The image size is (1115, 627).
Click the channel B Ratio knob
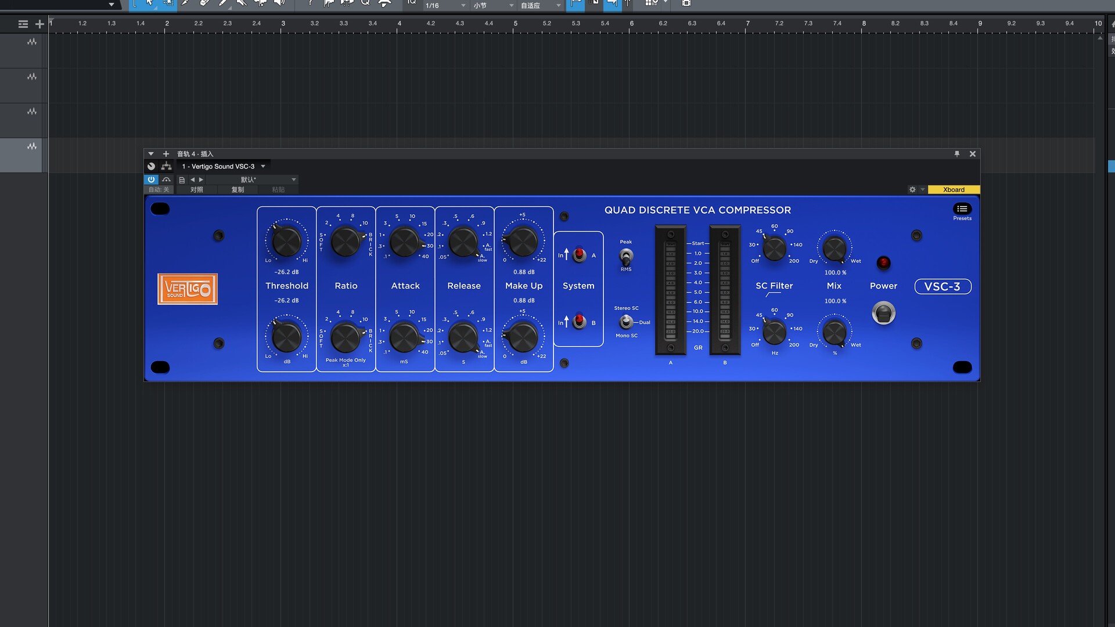346,337
